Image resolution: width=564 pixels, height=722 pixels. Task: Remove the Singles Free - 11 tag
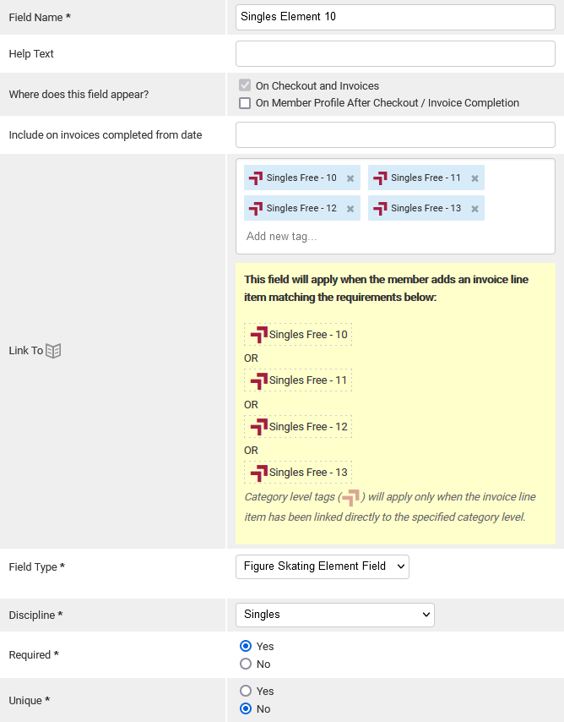[x=475, y=178]
